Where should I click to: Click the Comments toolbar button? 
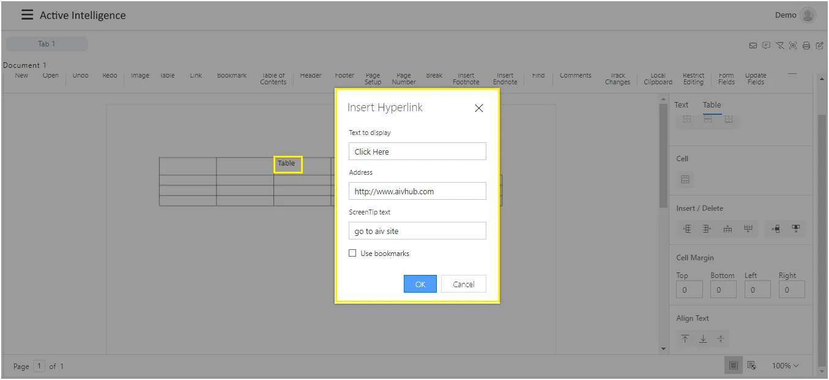tap(576, 75)
